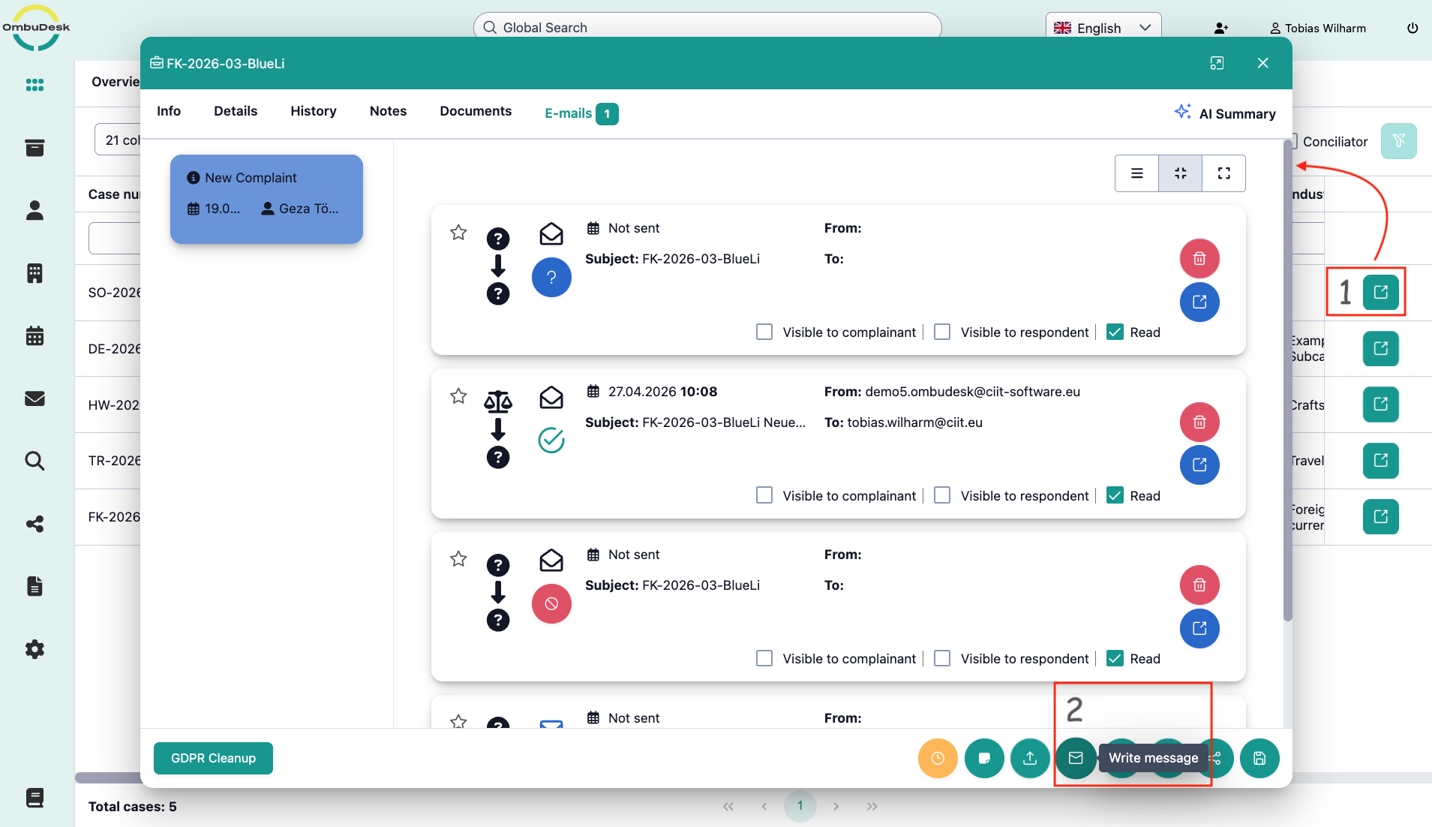This screenshot has height=827, width=1432.
Task: Switch to the Documents tab
Action: click(x=476, y=111)
